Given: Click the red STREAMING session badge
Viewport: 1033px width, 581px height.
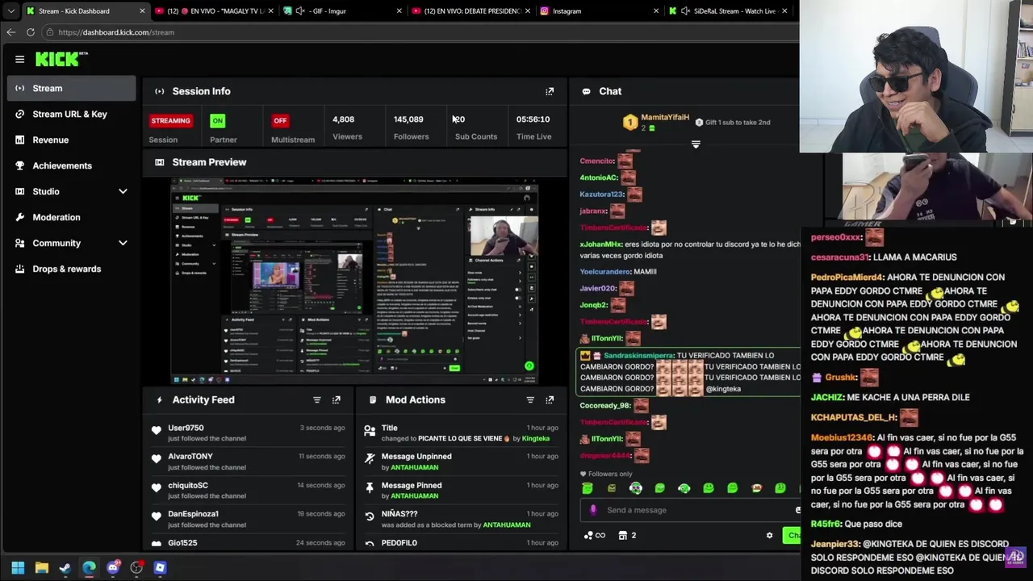Looking at the screenshot, I should tap(170, 120).
